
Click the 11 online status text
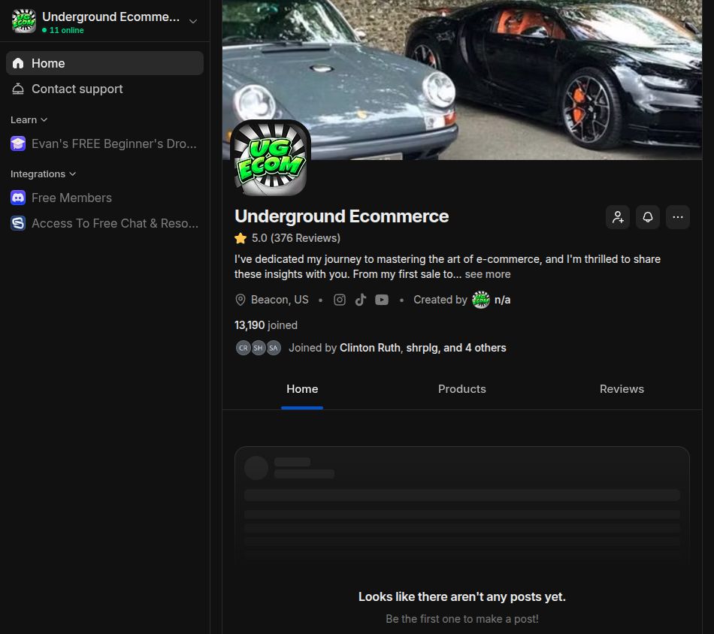pos(66,30)
